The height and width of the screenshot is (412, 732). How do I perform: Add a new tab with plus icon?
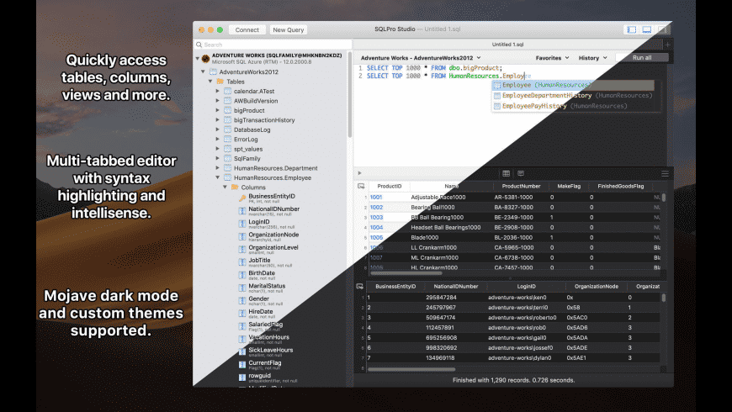click(667, 45)
